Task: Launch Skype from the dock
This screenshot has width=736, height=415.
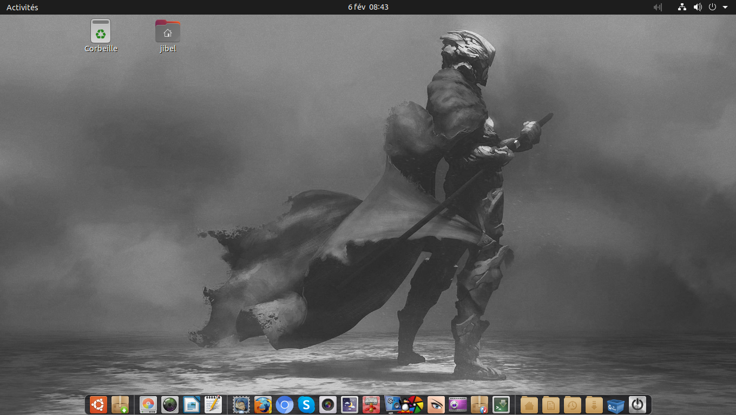Action: tap(306, 404)
